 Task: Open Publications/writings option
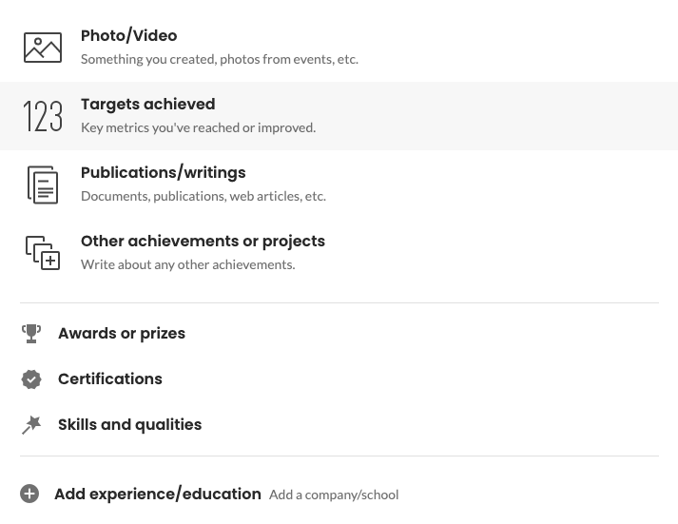click(x=339, y=184)
